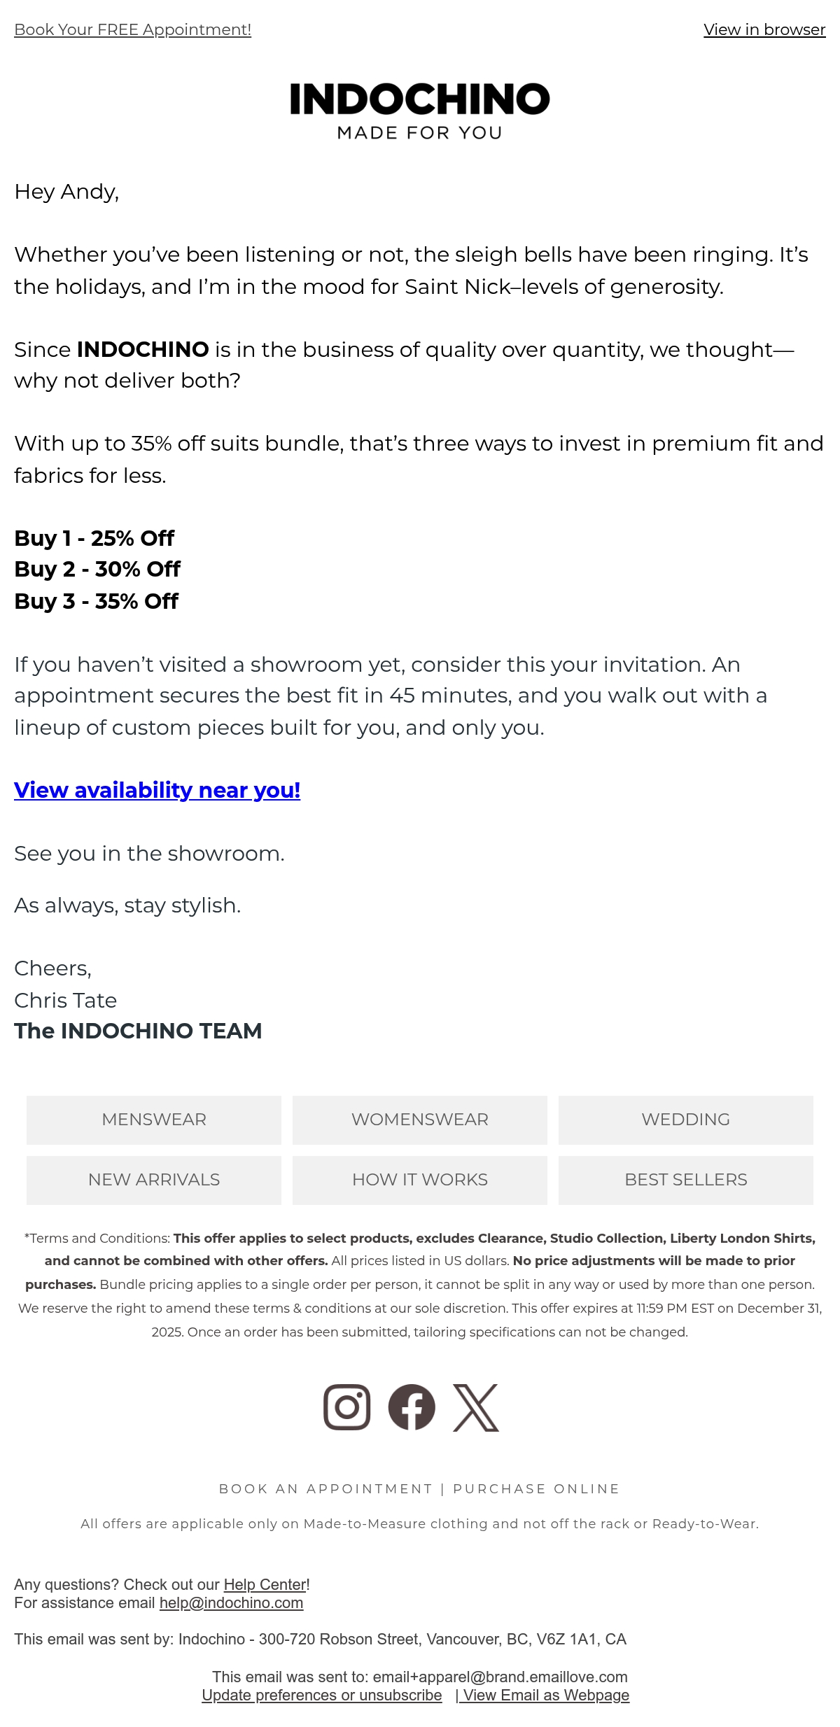840x1727 pixels.
Task: Open the WEDDING category button
Action: point(686,1120)
